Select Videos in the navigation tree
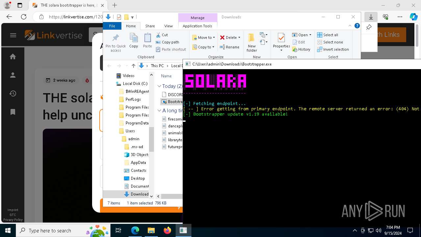The image size is (421, 237). point(129,76)
